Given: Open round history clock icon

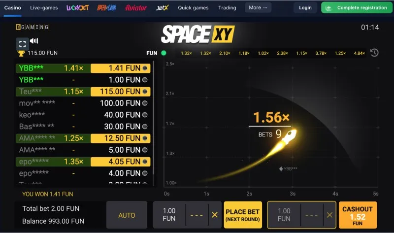Looking at the screenshot, I should [374, 53].
